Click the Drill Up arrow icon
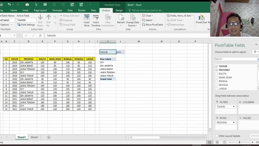 pyautogui.click(x=49, y=17)
